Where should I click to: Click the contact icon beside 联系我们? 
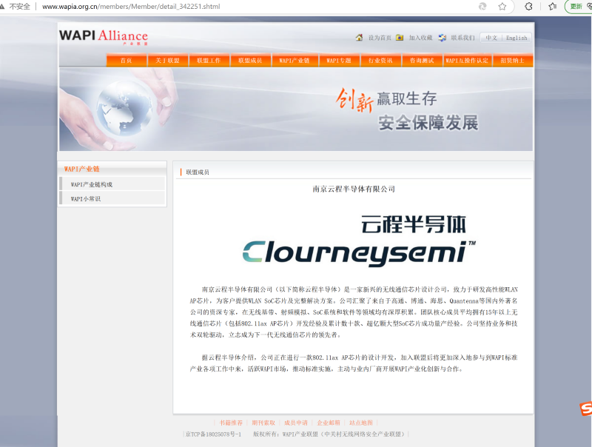pyautogui.click(x=442, y=38)
